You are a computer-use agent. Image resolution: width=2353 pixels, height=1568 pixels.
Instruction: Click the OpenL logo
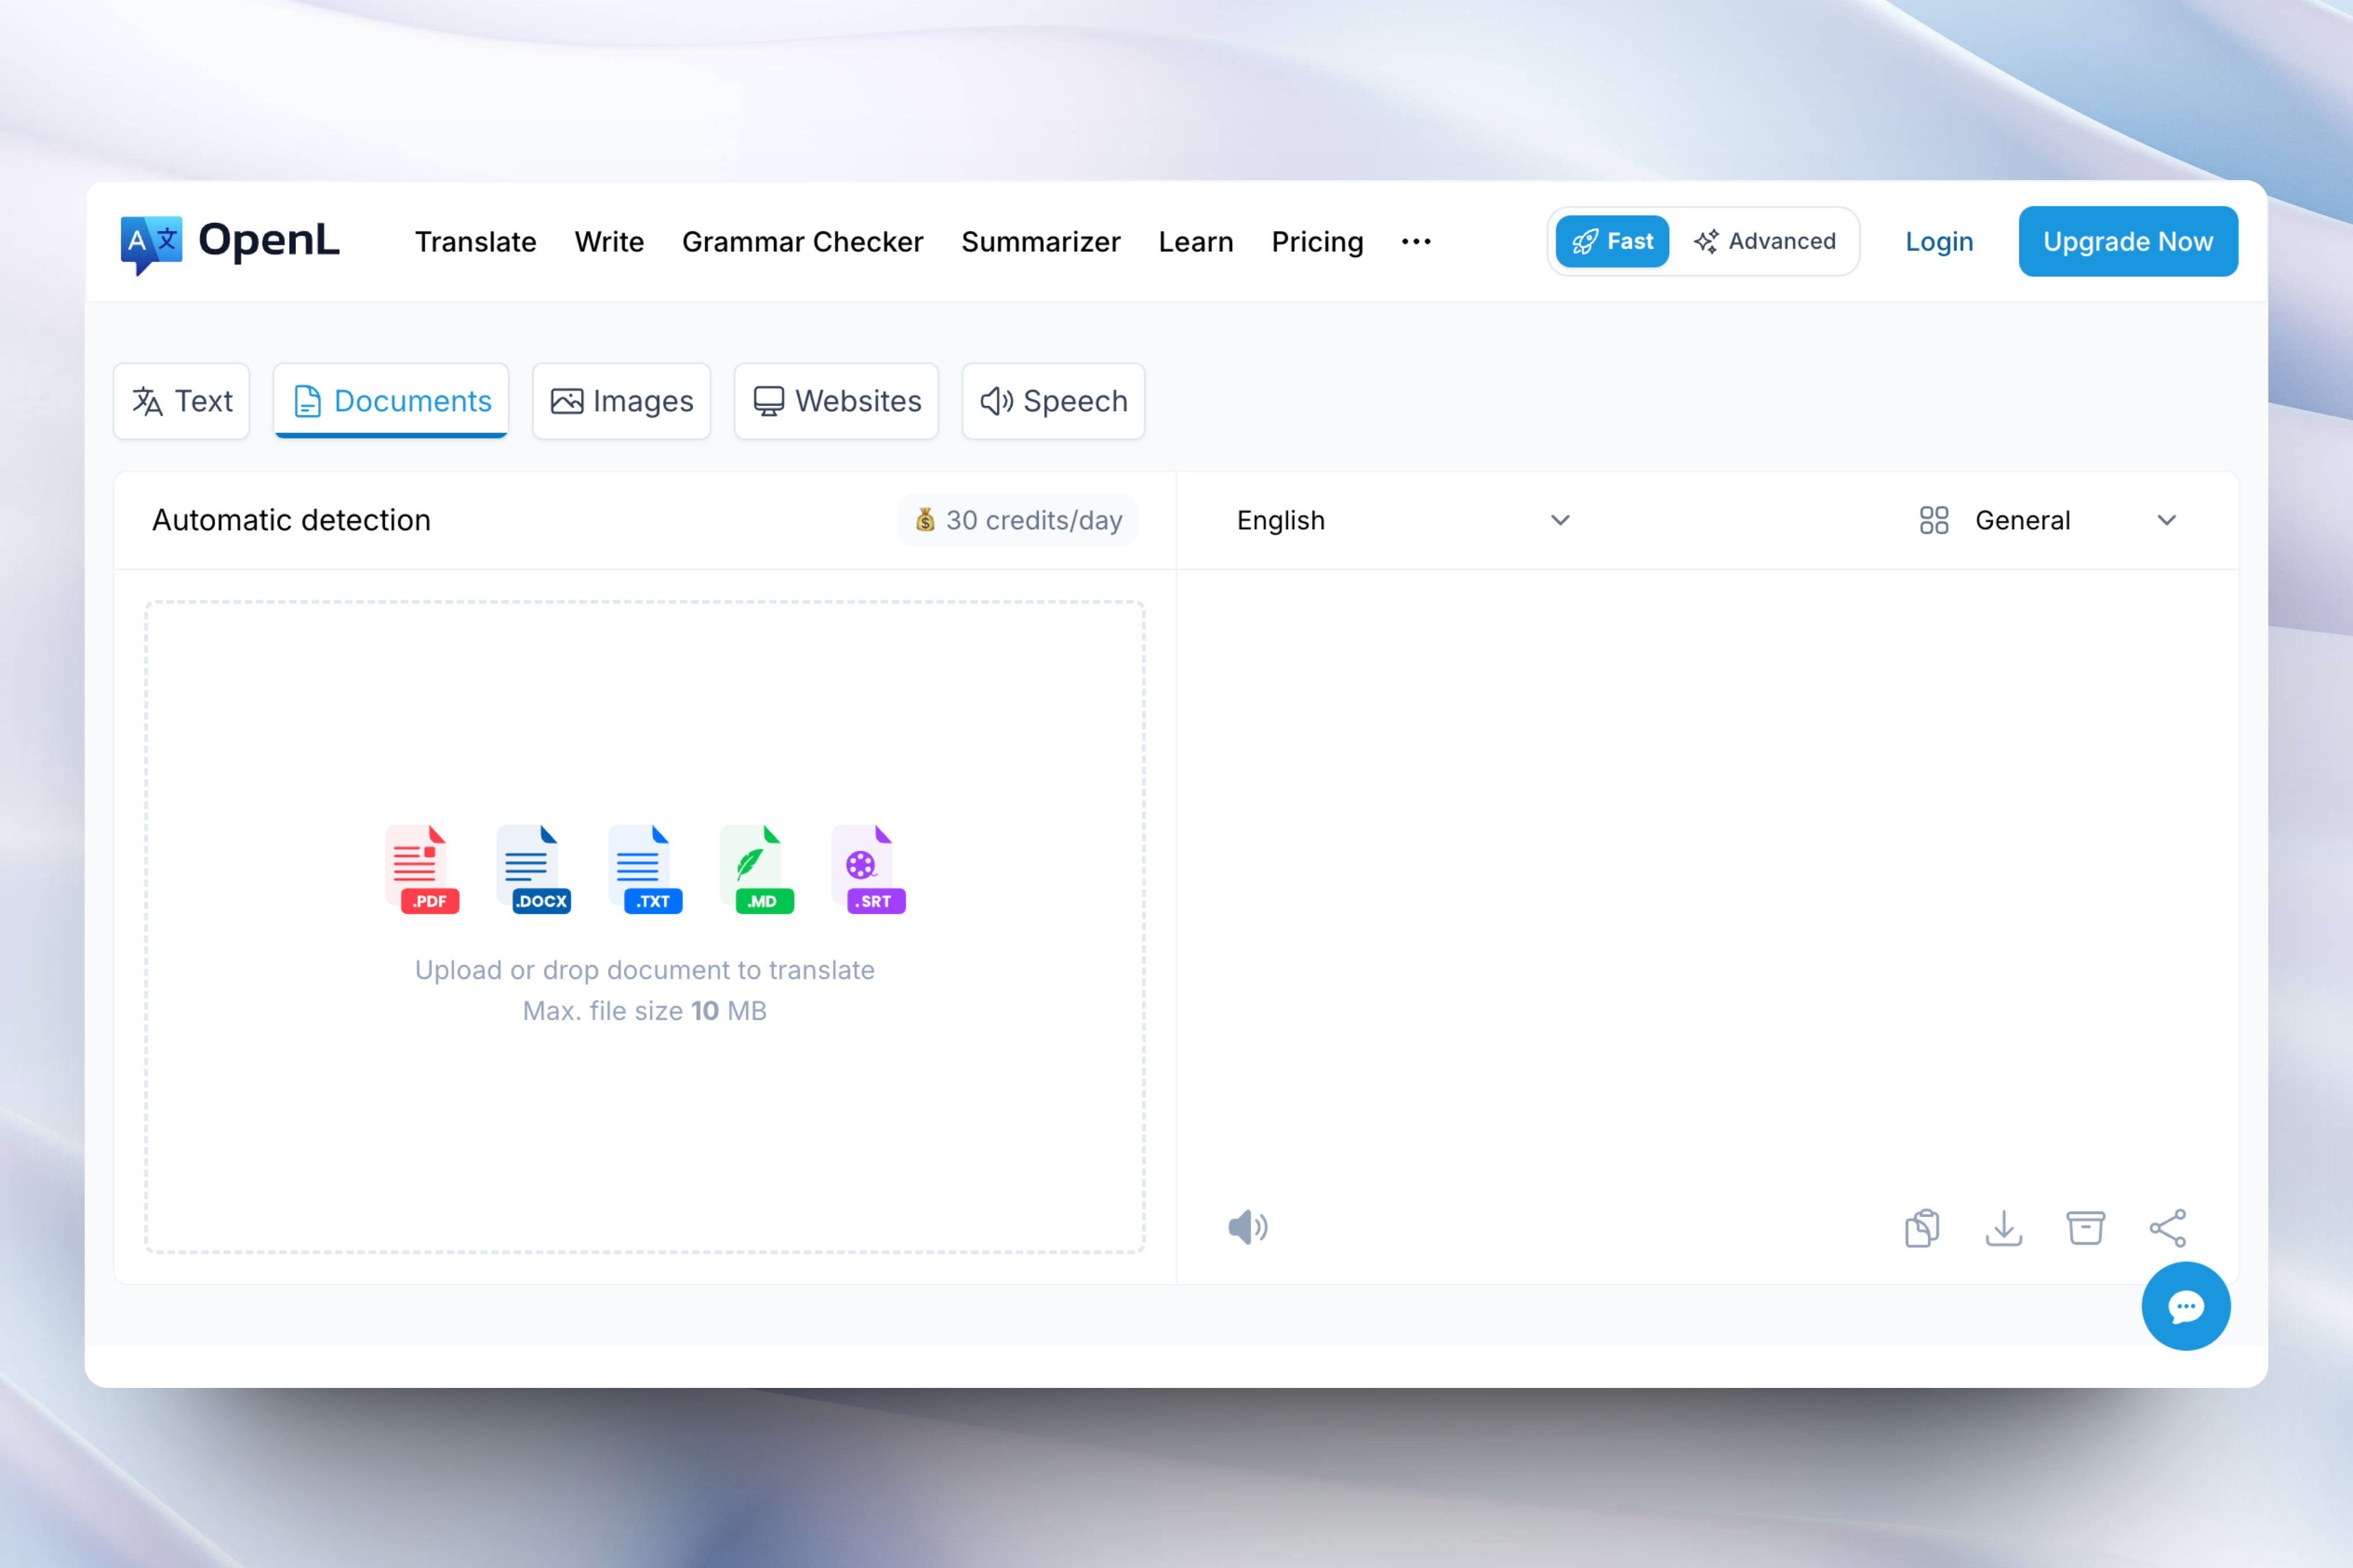230,242
